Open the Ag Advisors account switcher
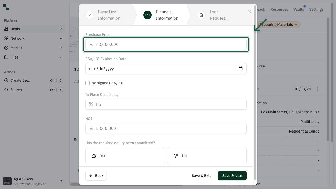 (x=61, y=181)
